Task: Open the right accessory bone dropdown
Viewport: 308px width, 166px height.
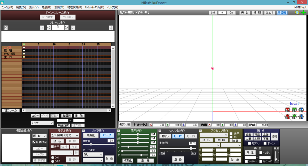Action: (x=231, y=145)
